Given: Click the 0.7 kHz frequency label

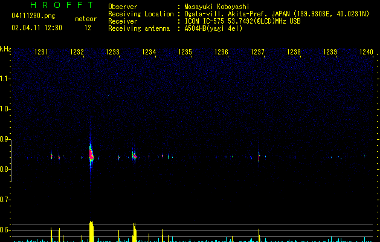Looking at the screenshot, I should click(5, 200).
